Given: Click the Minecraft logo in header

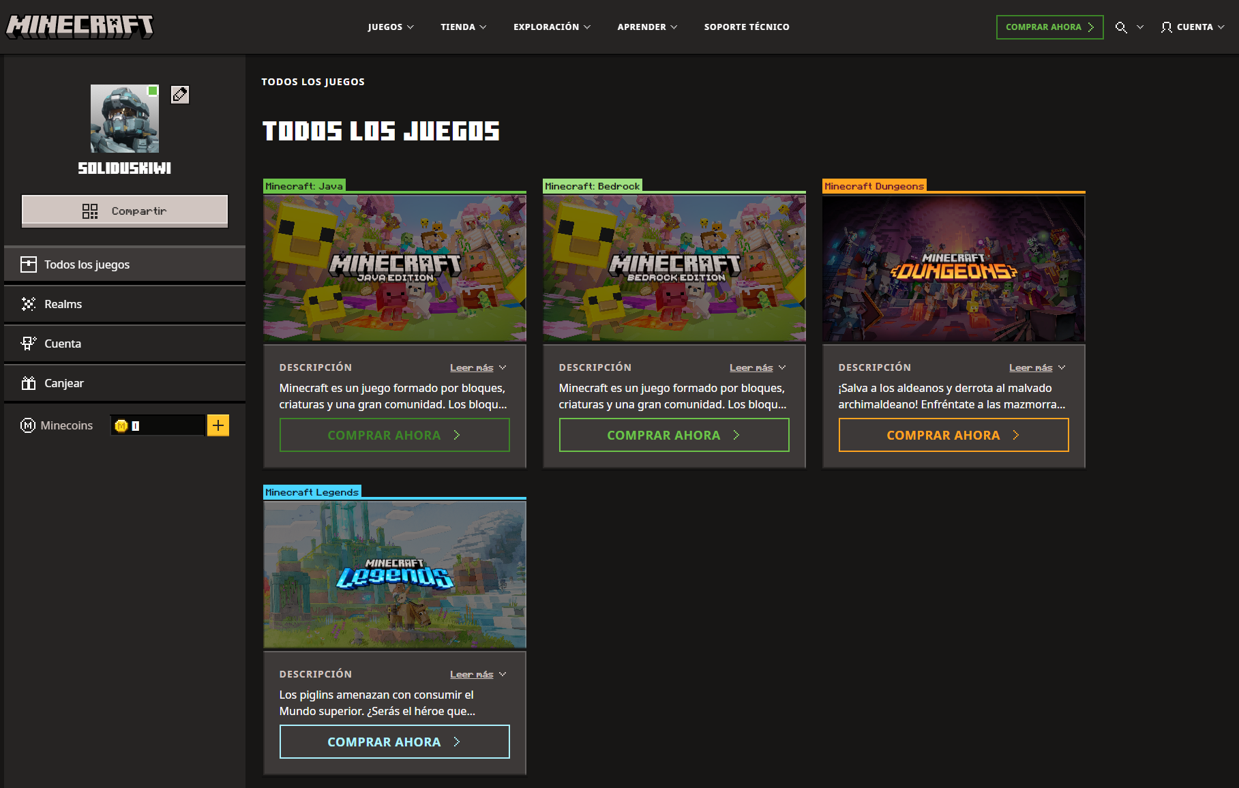Looking at the screenshot, I should pos(80,27).
